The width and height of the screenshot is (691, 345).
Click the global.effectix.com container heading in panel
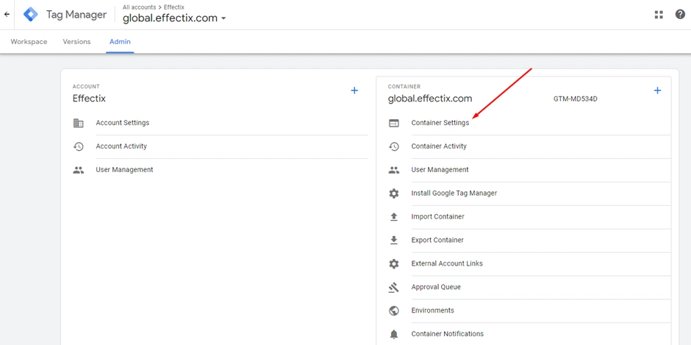pyautogui.click(x=430, y=99)
